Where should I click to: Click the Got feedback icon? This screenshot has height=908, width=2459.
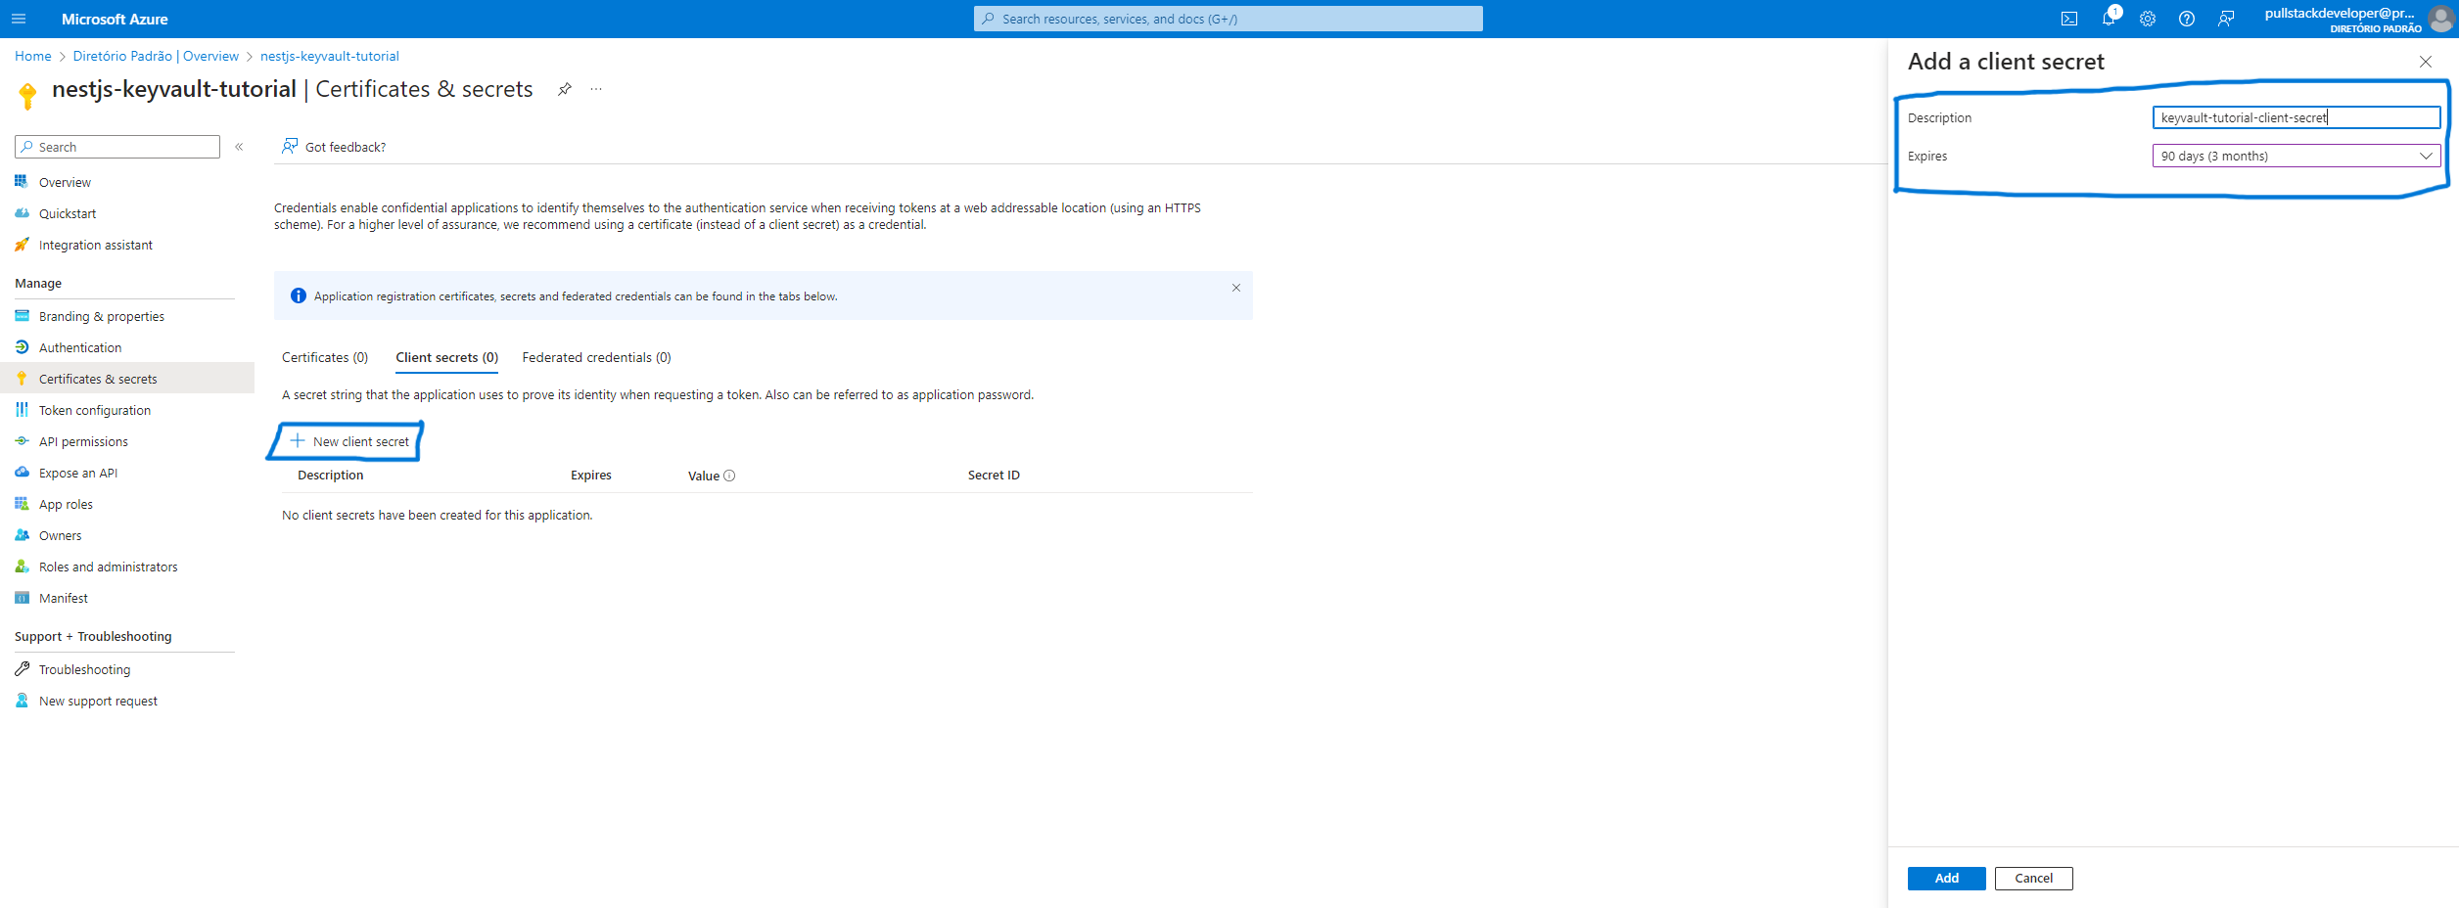pyautogui.click(x=290, y=146)
